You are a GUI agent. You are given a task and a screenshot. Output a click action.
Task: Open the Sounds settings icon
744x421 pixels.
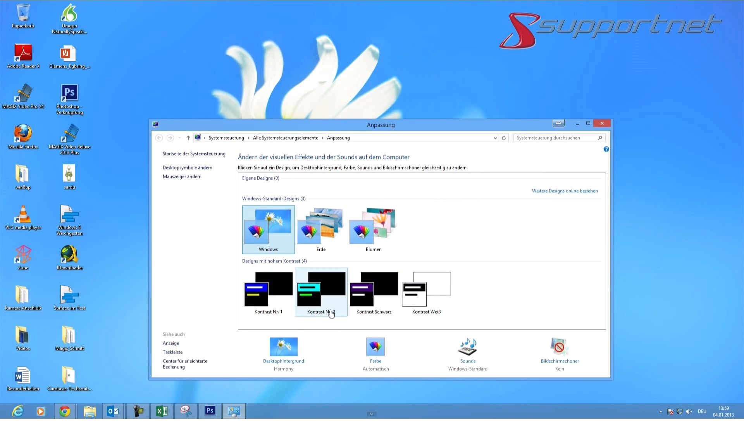pyautogui.click(x=467, y=347)
